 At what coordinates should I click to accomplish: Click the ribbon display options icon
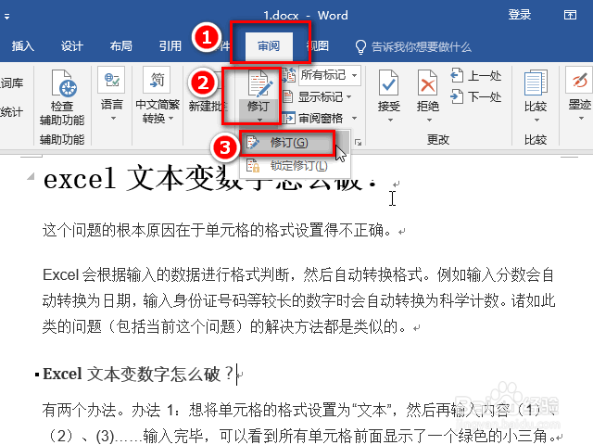tap(570, 15)
